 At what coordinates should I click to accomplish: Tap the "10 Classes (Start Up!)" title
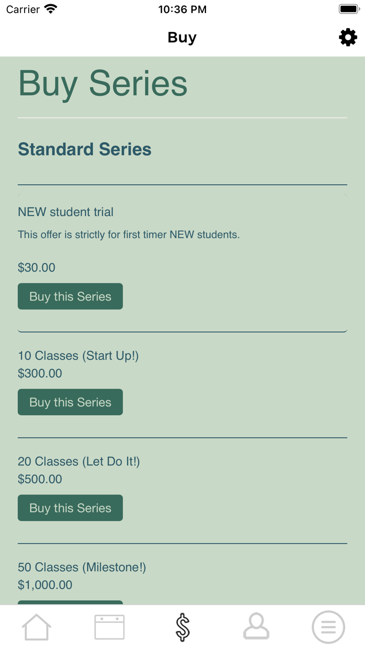(78, 356)
